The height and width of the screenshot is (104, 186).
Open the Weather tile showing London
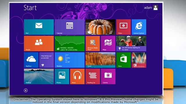point(70,60)
